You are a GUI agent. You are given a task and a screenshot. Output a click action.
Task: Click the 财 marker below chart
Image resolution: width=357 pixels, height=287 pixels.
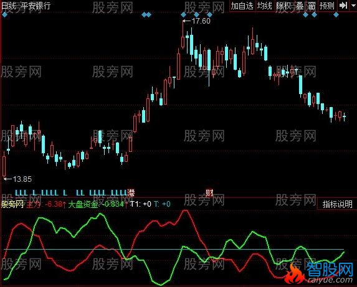click(209, 193)
